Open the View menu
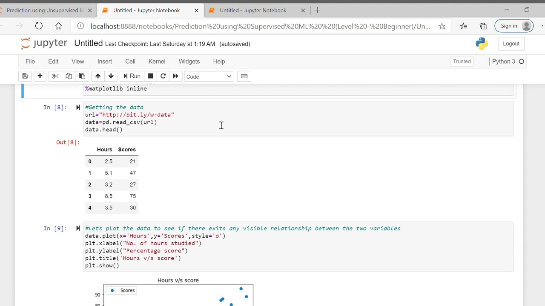The width and height of the screenshot is (545, 306). [x=78, y=61]
